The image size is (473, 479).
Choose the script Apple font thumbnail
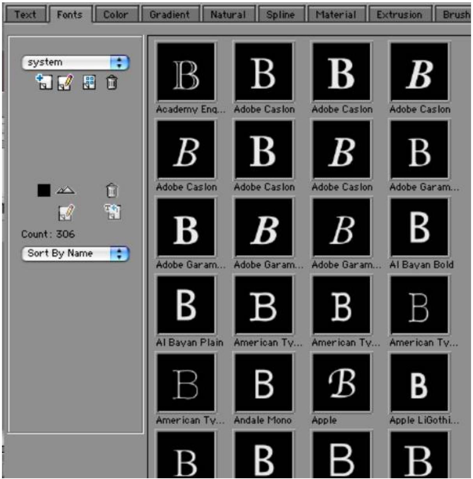(341, 383)
